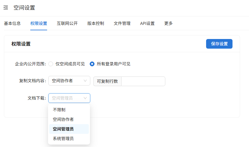Choose 空间协作者 in the open list
The image size is (249, 147).
click(x=69, y=119)
